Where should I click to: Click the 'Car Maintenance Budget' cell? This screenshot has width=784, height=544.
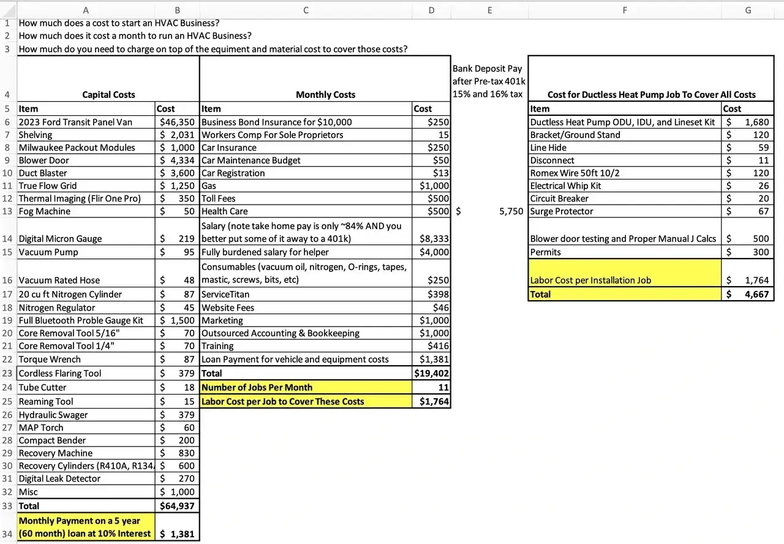pos(306,161)
